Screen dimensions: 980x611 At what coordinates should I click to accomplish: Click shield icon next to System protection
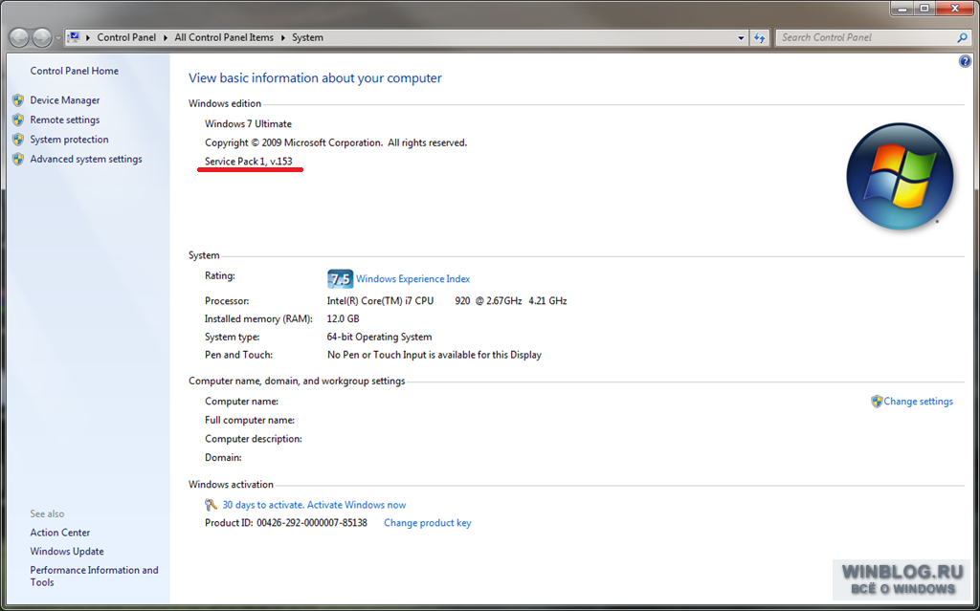tap(18, 140)
